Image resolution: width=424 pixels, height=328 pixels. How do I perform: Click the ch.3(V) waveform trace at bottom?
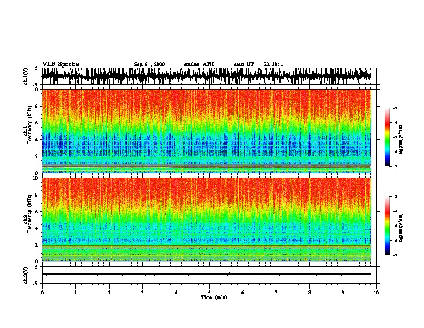click(x=207, y=274)
